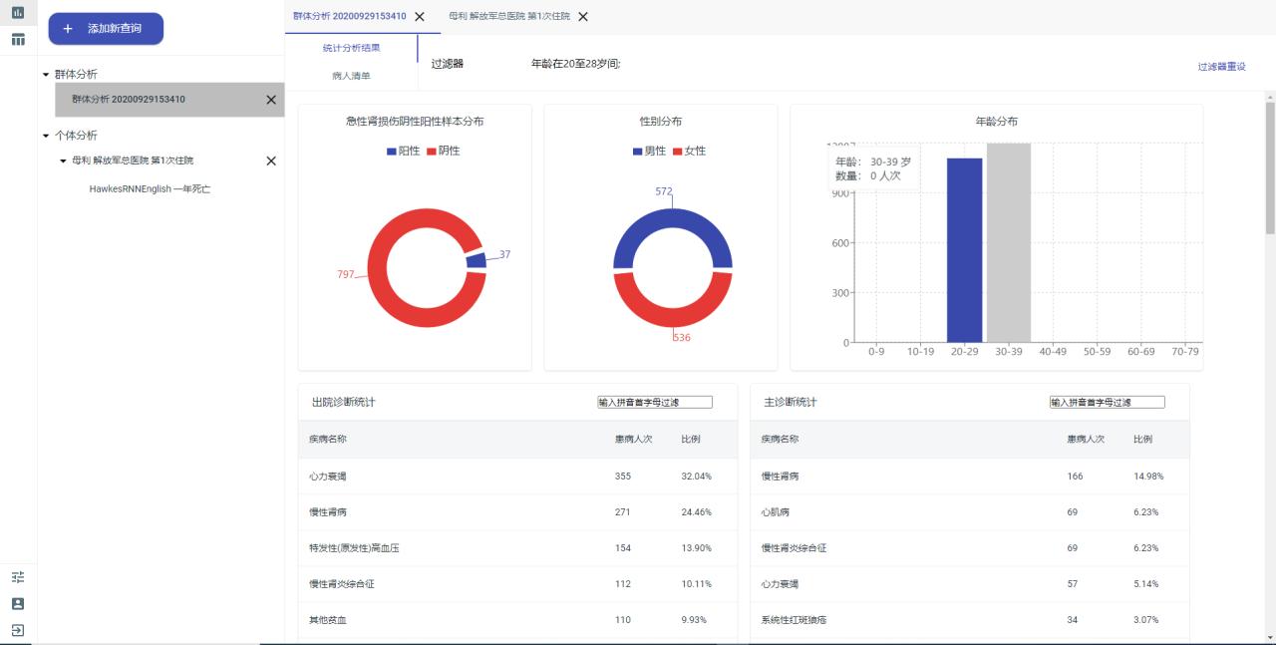Toggle 女性 legend in gender distribution chart
This screenshot has width=1276, height=645.
pyautogui.click(x=689, y=151)
